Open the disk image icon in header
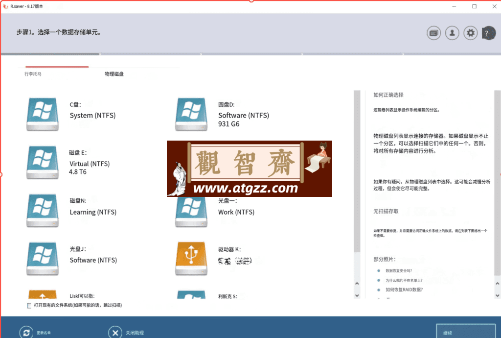 tap(433, 33)
